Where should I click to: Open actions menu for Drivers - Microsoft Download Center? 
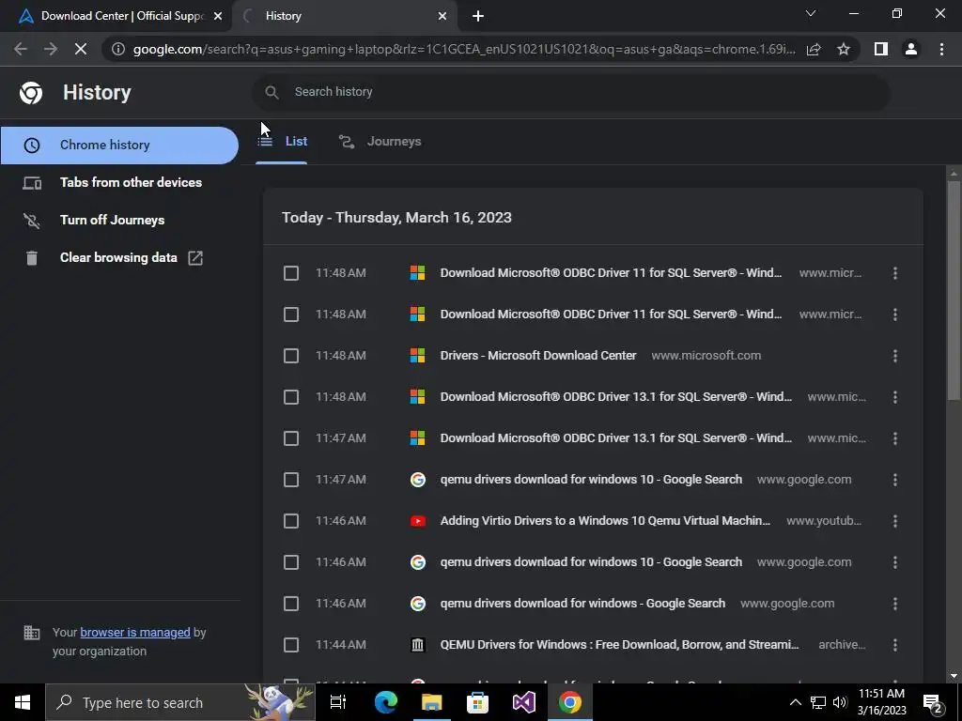[x=895, y=356]
